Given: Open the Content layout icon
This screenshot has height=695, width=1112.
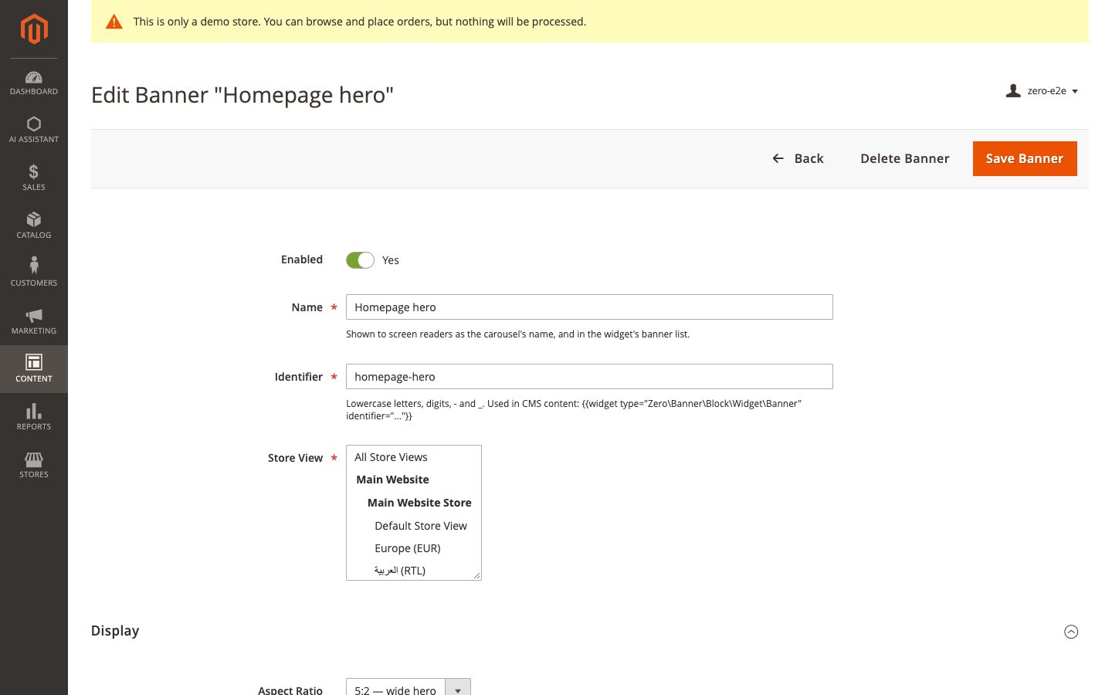Looking at the screenshot, I should [x=34, y=362].
